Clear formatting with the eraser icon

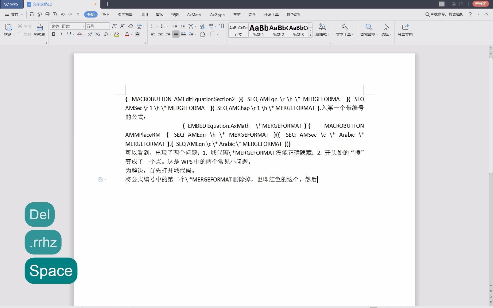[x=130, y=26]
